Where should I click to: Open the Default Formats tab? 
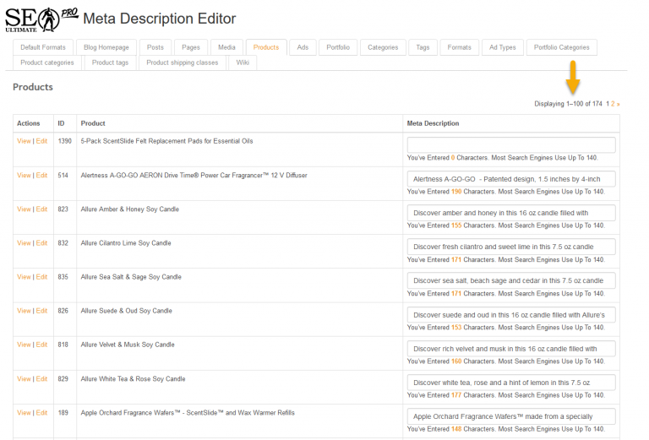(x=42, y=47)
